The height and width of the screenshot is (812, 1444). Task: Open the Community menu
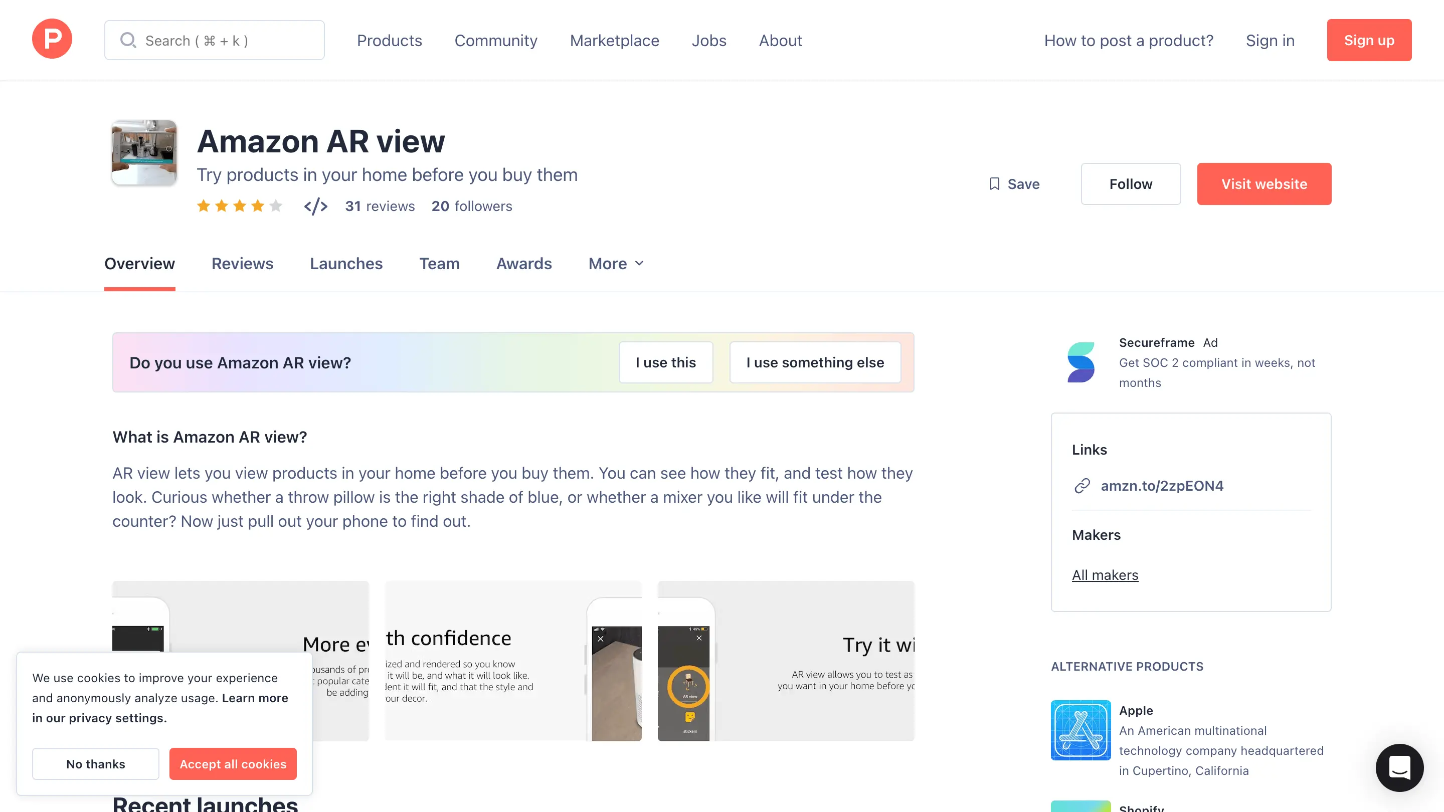(x=495, y=40)
